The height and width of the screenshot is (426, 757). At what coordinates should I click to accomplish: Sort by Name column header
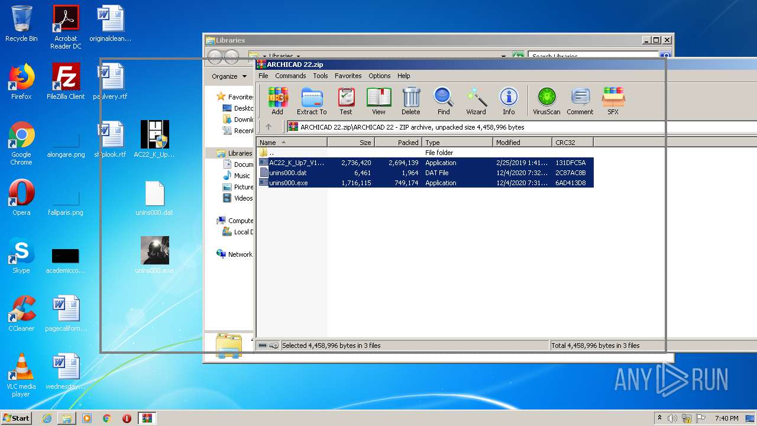[x=292, y=143]
